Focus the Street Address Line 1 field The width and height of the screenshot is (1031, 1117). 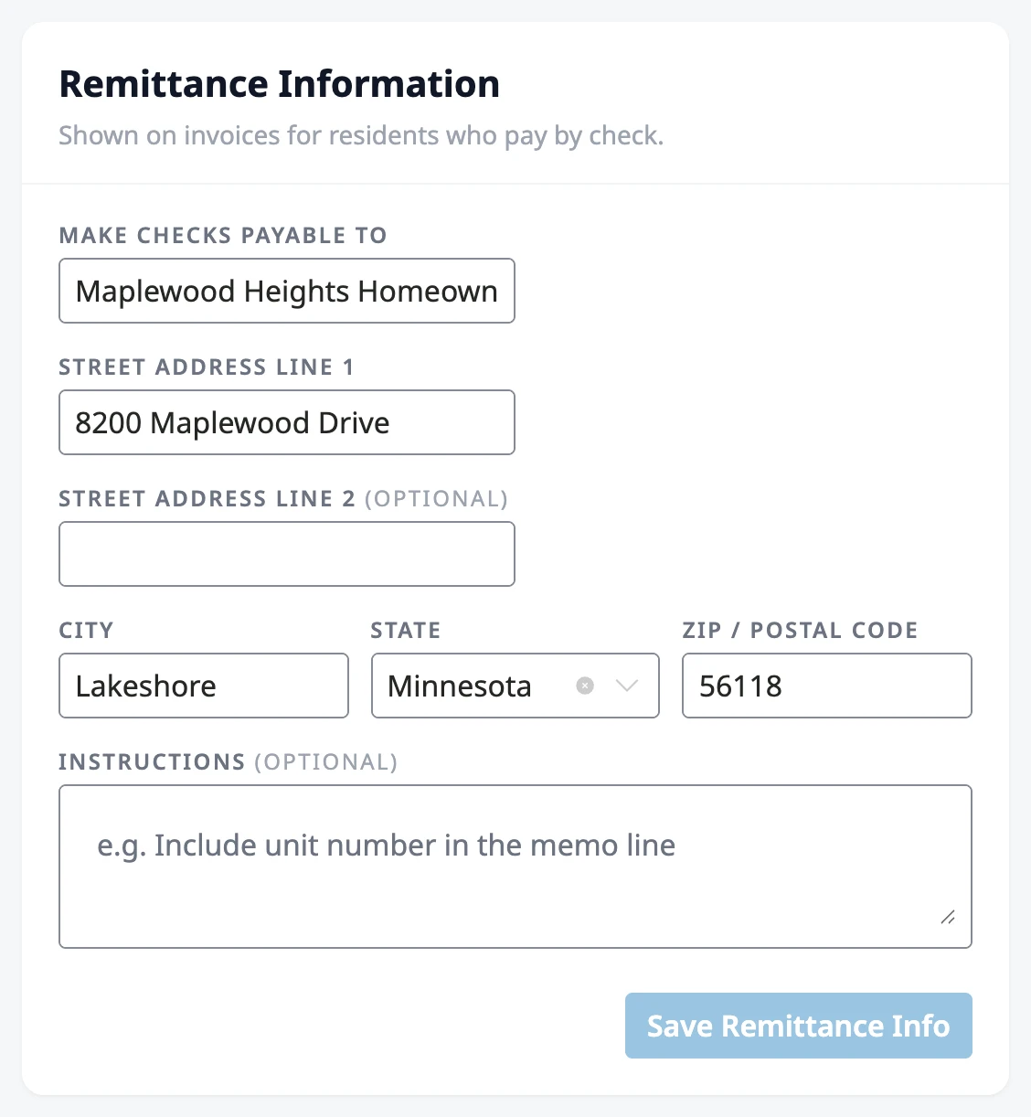tap(287, 422)
